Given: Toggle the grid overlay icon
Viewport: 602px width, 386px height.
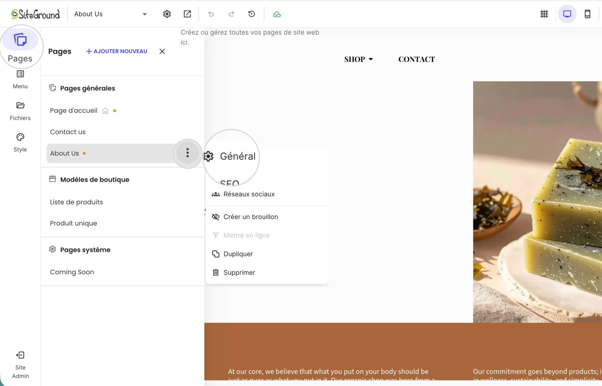Looking at the screenshot, I should (544, 14).
